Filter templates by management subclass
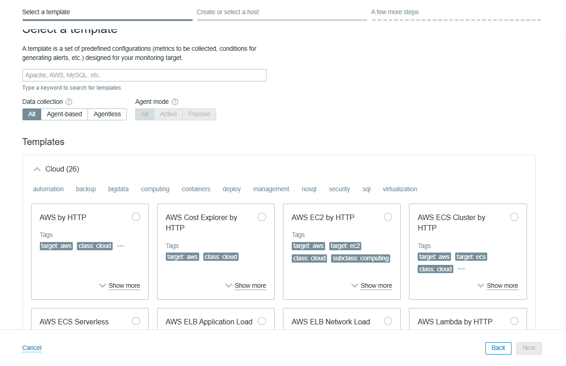This screenshot has height=366, width=566. click(271, 189)
